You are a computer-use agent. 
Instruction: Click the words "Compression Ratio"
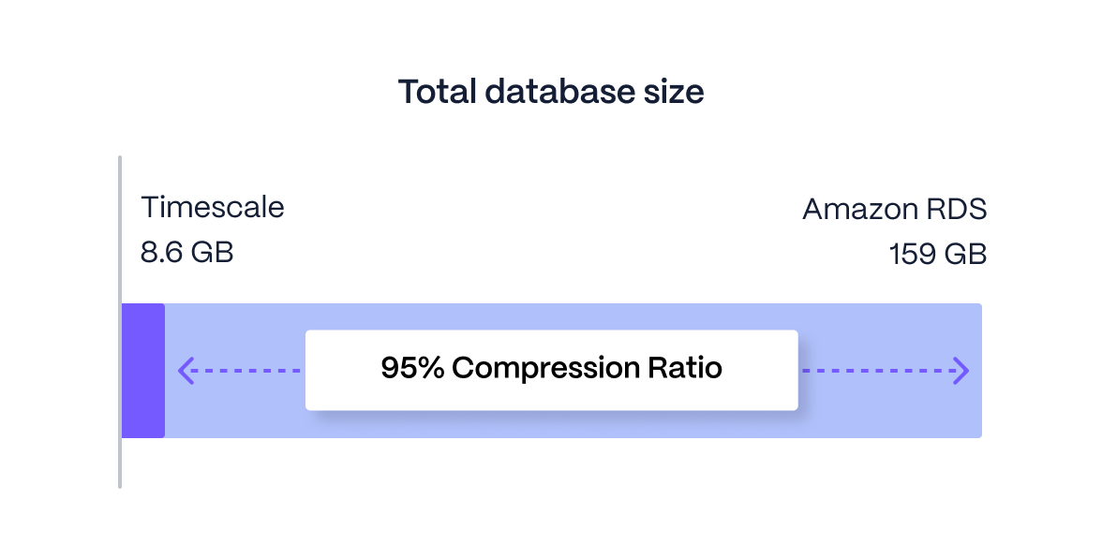(587, 368)
